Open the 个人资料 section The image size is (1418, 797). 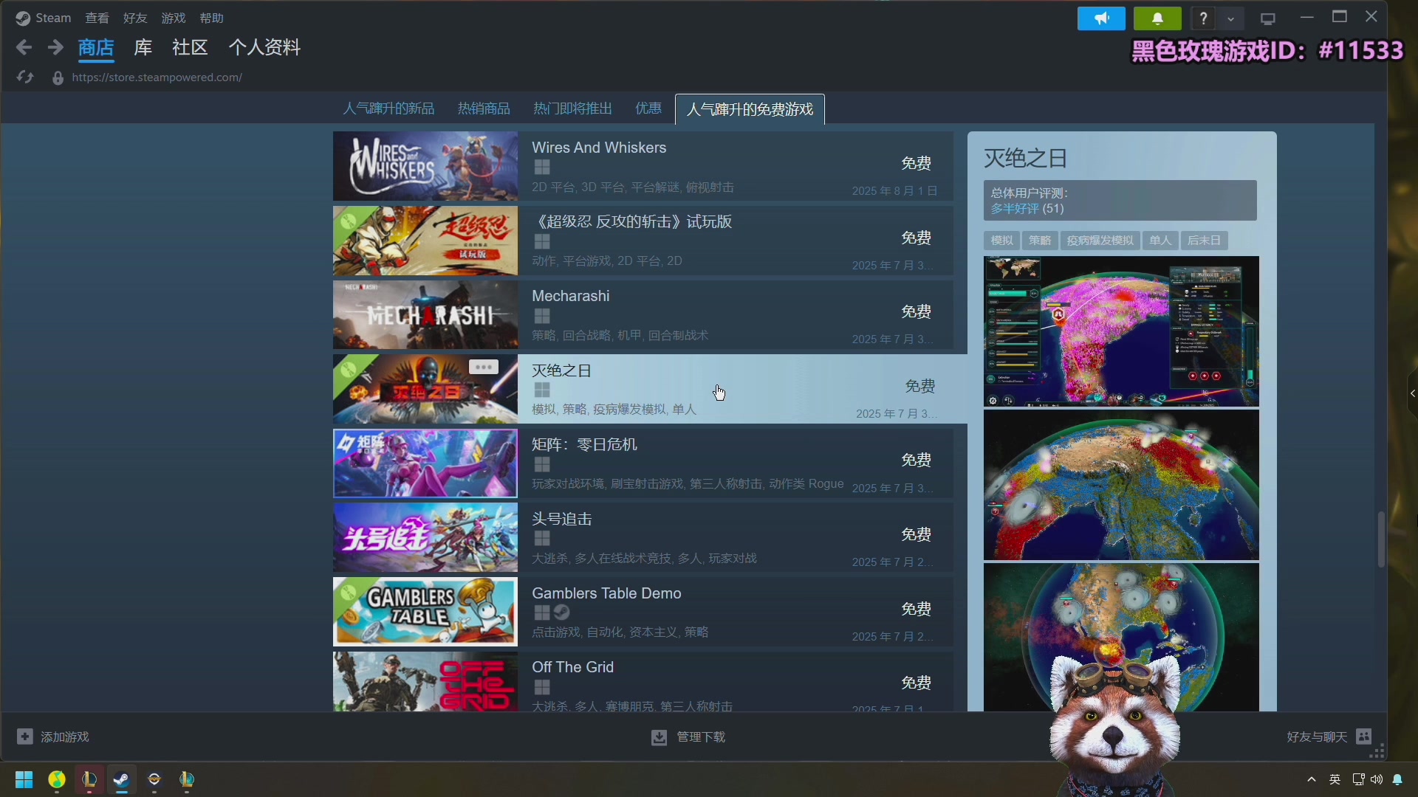tap(264, 48)
